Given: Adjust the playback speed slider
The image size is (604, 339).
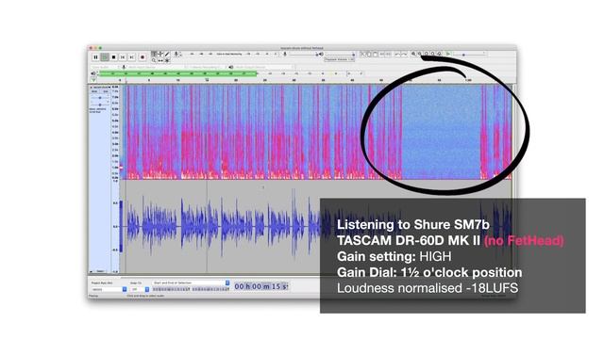Looking at the screenshot, I should coord(470,55).
